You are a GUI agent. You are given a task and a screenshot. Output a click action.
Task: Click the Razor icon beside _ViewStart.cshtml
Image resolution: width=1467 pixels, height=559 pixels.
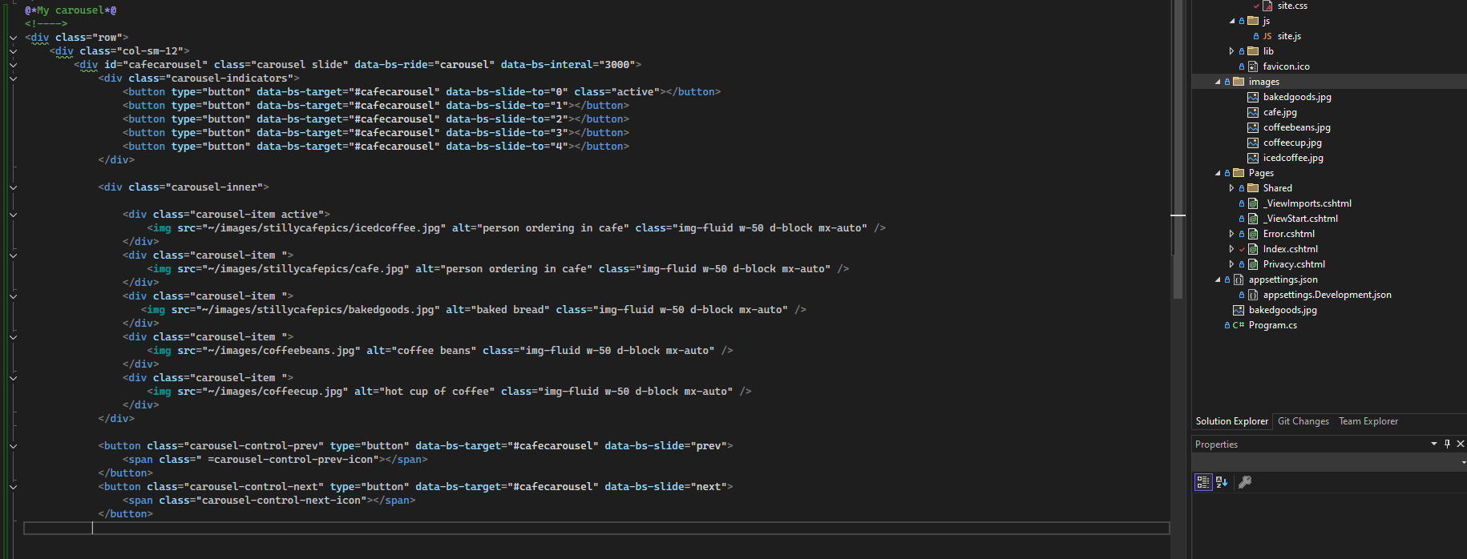tap(1253, 219)
